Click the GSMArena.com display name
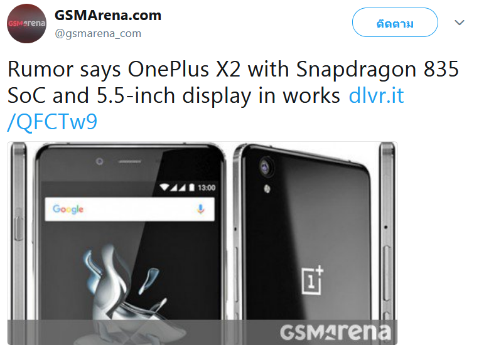The width and height of the screenshot is (479, 345). point(108,15)
